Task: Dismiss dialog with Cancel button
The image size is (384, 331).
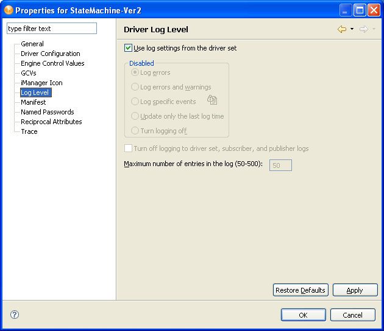Action: (x=353, y=315)
